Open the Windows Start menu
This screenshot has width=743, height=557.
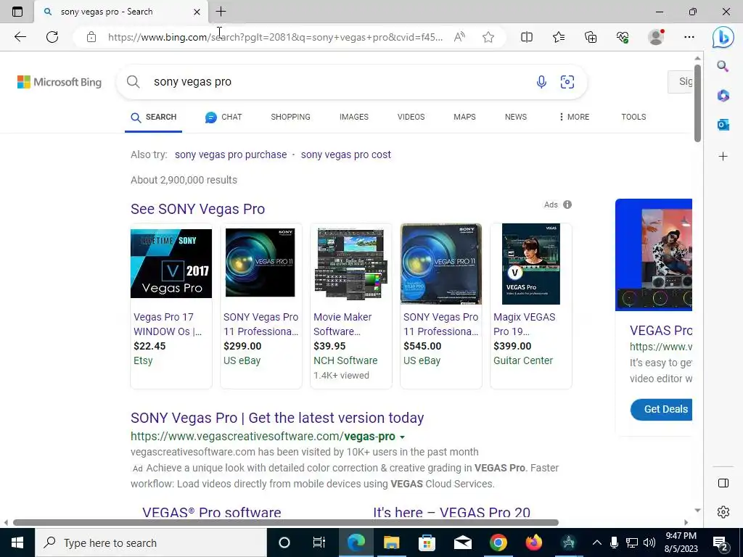pyautogui.click(x=17, y=542)
